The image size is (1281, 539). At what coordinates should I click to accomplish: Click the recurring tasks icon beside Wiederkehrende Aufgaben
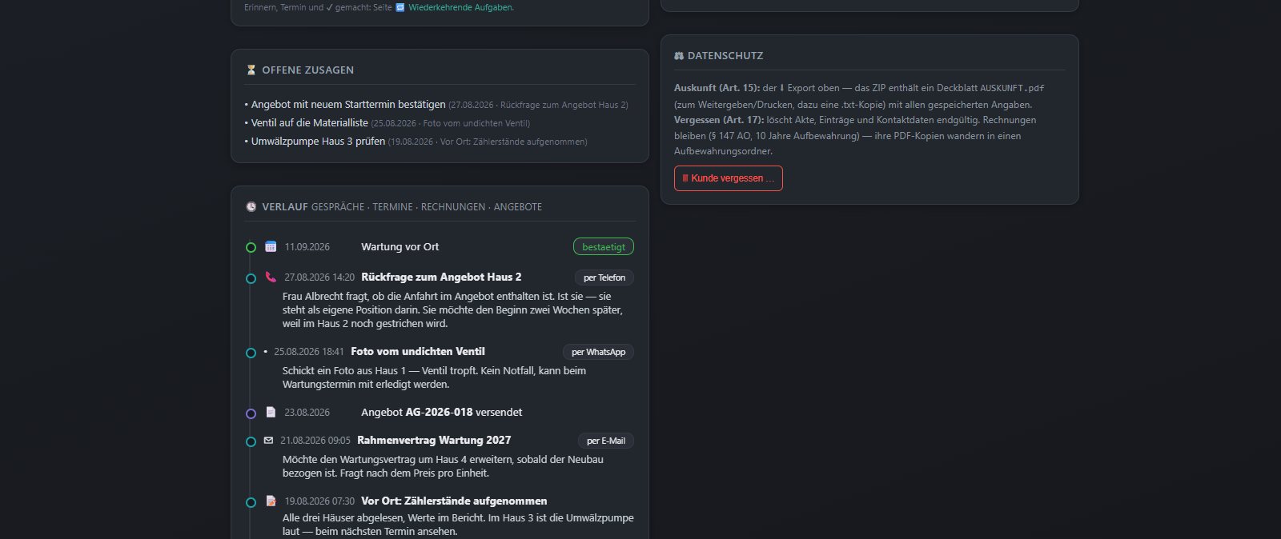(x=400, y=7)
